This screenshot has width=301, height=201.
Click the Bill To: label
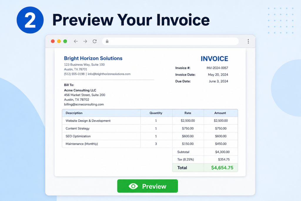69,85
